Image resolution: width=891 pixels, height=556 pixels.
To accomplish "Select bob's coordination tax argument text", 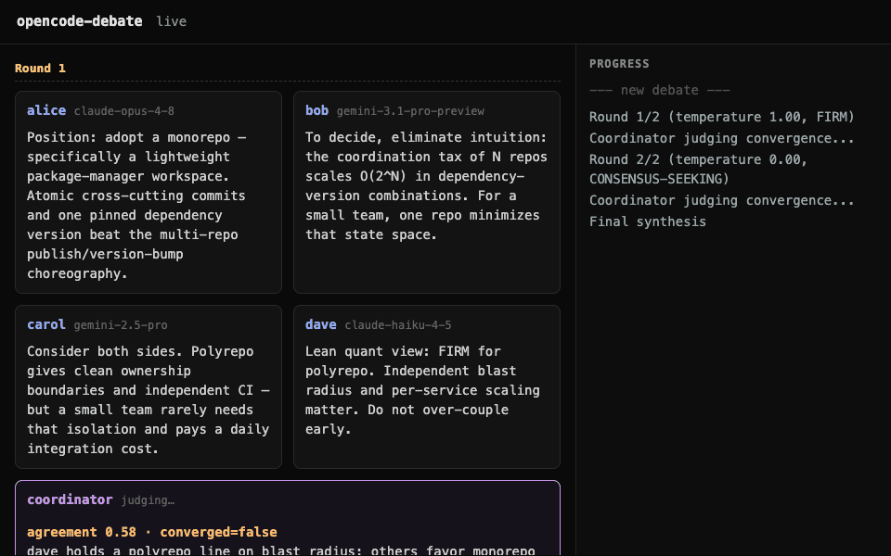I will click(x=426, y=186).
